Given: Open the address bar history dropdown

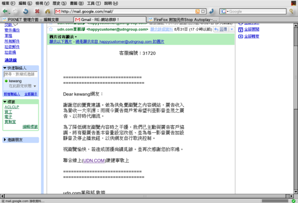Looking at the screenshot, I should tap(203, 11).
